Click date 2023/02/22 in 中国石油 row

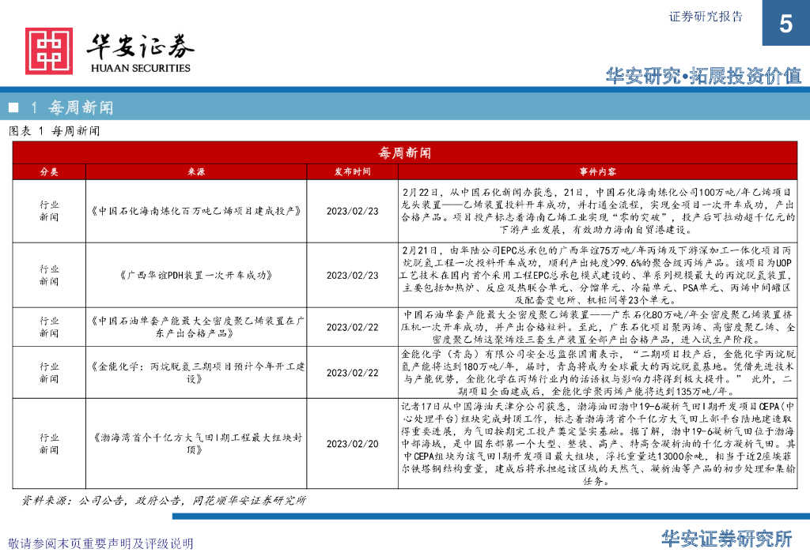352,327
